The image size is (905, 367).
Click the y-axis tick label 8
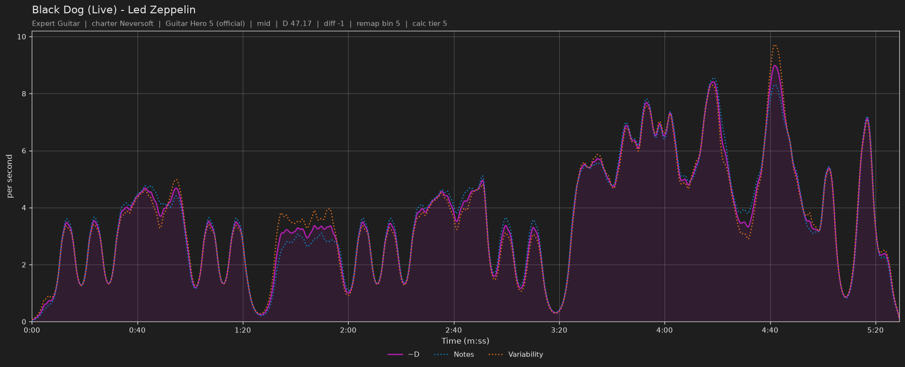coord(25,94)
